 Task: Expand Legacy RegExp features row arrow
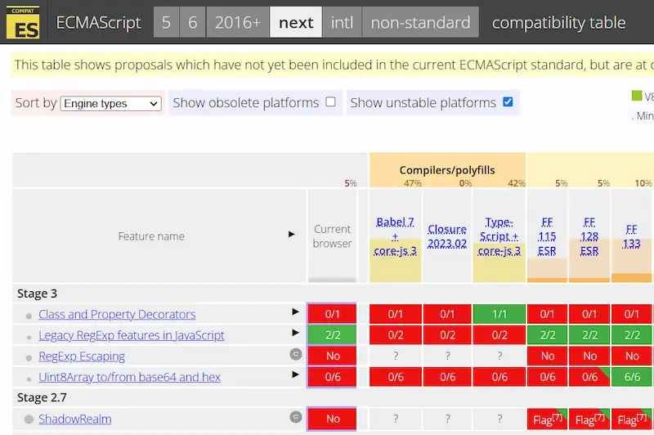tap(295, 333)
